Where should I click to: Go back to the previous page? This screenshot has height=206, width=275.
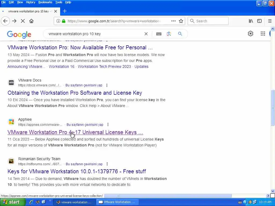pyautogui.click(x=5, y=21)
